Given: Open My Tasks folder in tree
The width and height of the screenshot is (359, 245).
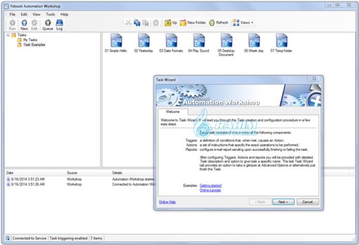Looking at the screenshot, I should click(x=28, y=40).
